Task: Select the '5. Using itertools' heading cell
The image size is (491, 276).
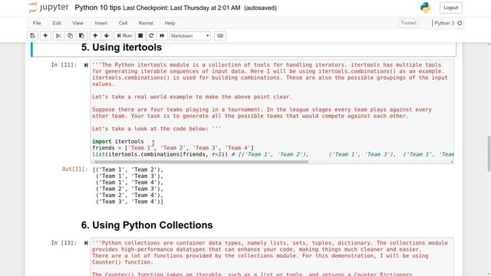Action: point(121,48)
